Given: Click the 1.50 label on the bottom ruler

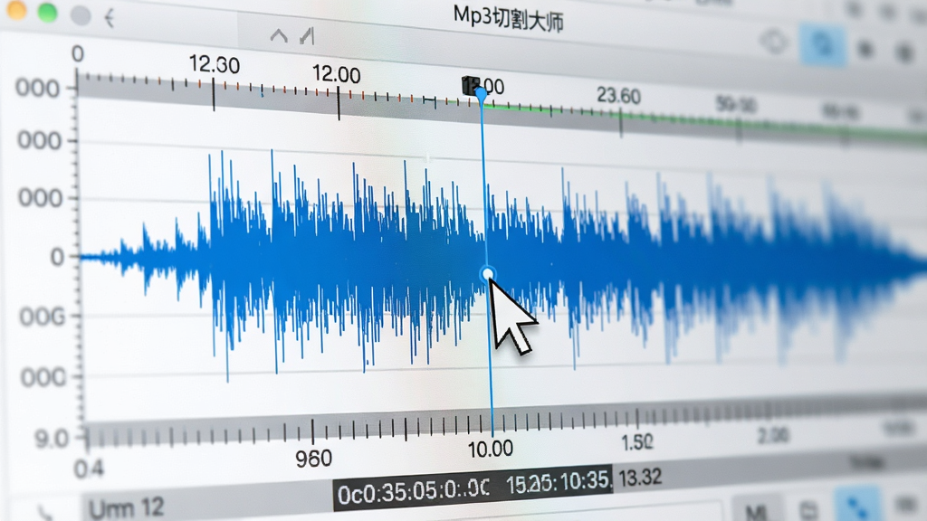Looking at the screenshot, I should tap(637, 441).
